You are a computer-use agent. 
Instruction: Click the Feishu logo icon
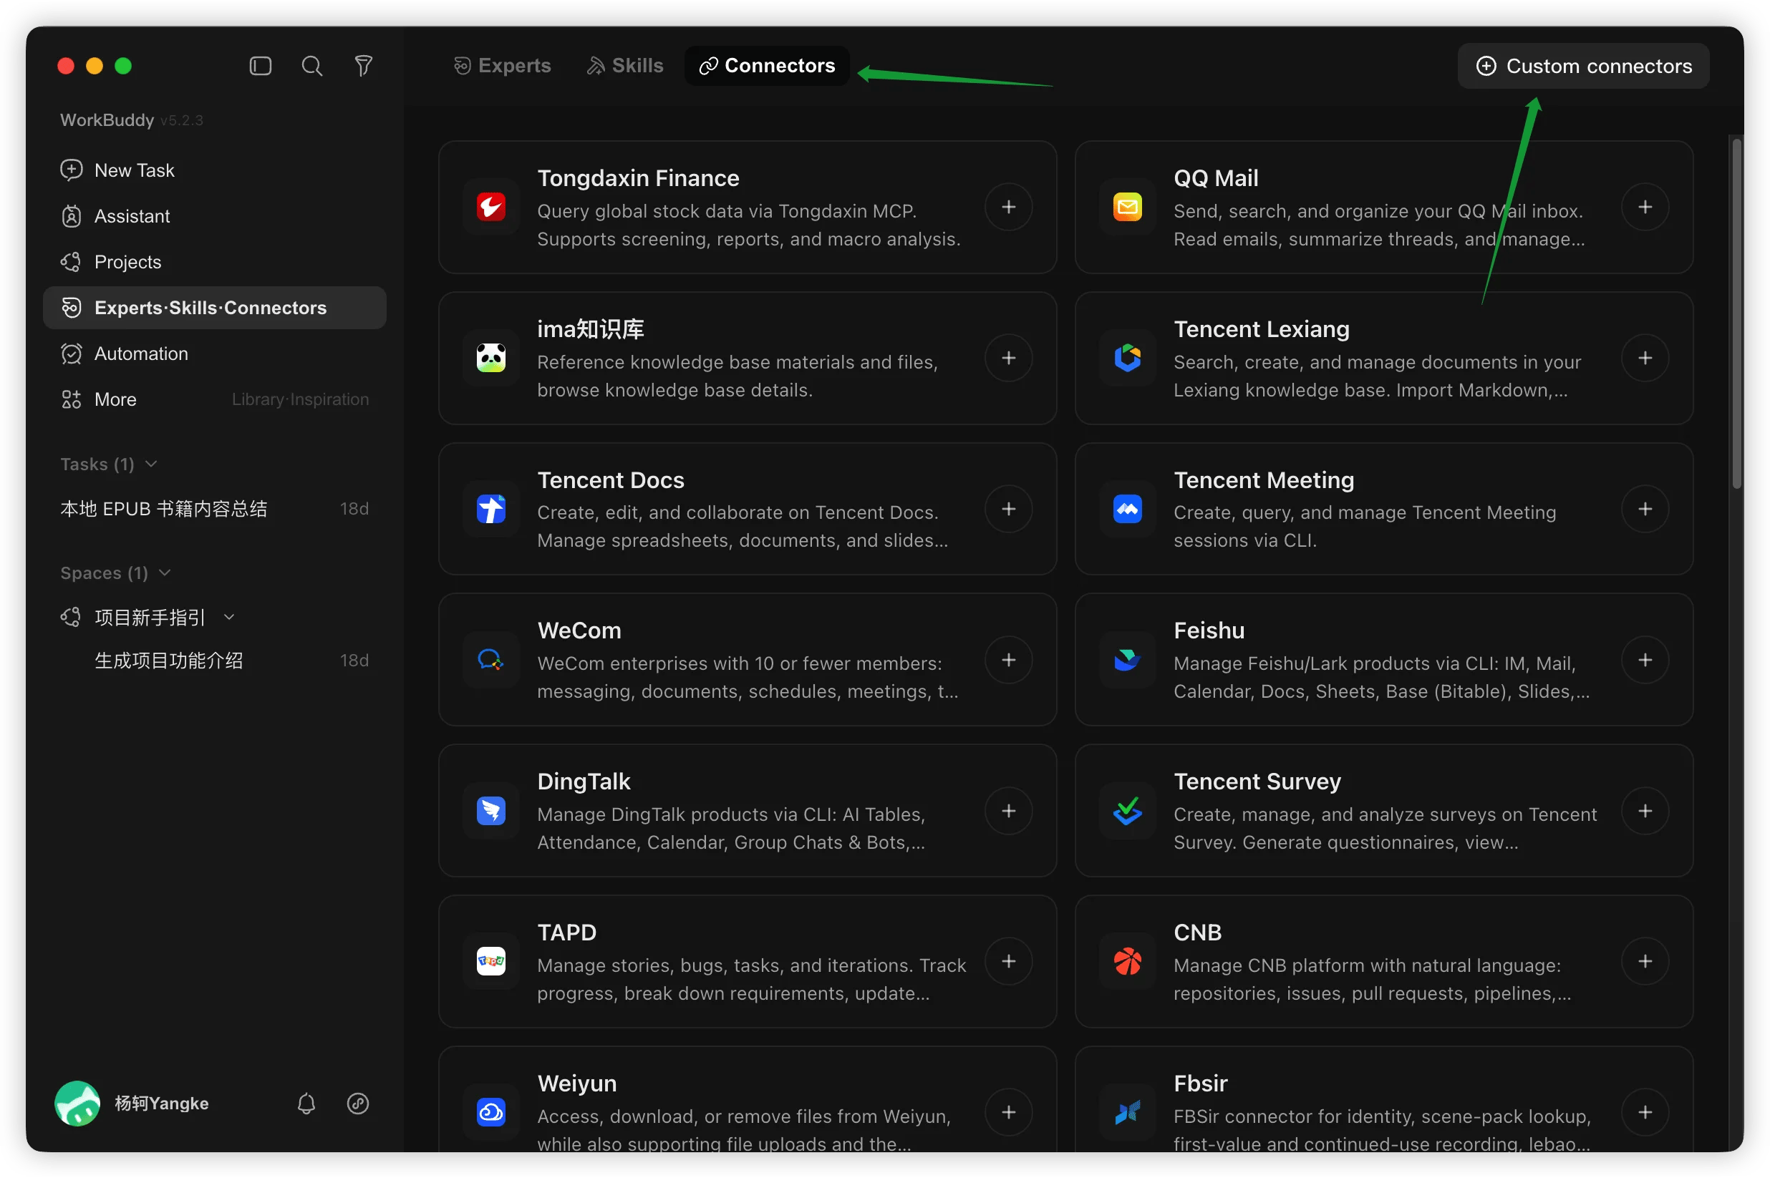pos(1128,660)
